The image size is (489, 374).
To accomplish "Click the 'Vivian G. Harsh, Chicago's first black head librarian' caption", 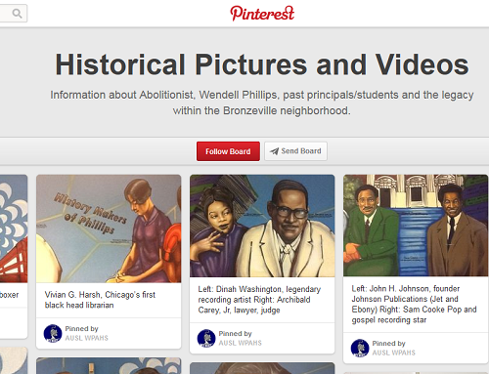I will pyautogui.click(x=100, y=300).
